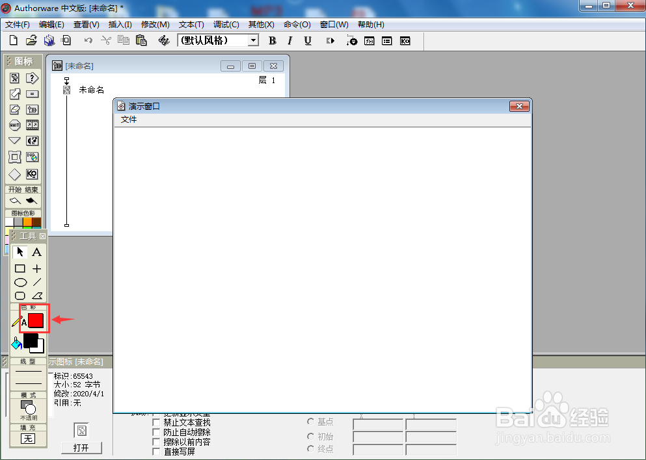Select the Interaction icon with question mark

point(32,78)
